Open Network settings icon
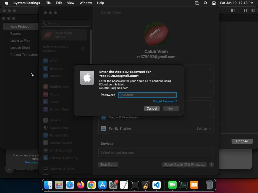Viewport: 258px width, 193px height. [46, 76]
